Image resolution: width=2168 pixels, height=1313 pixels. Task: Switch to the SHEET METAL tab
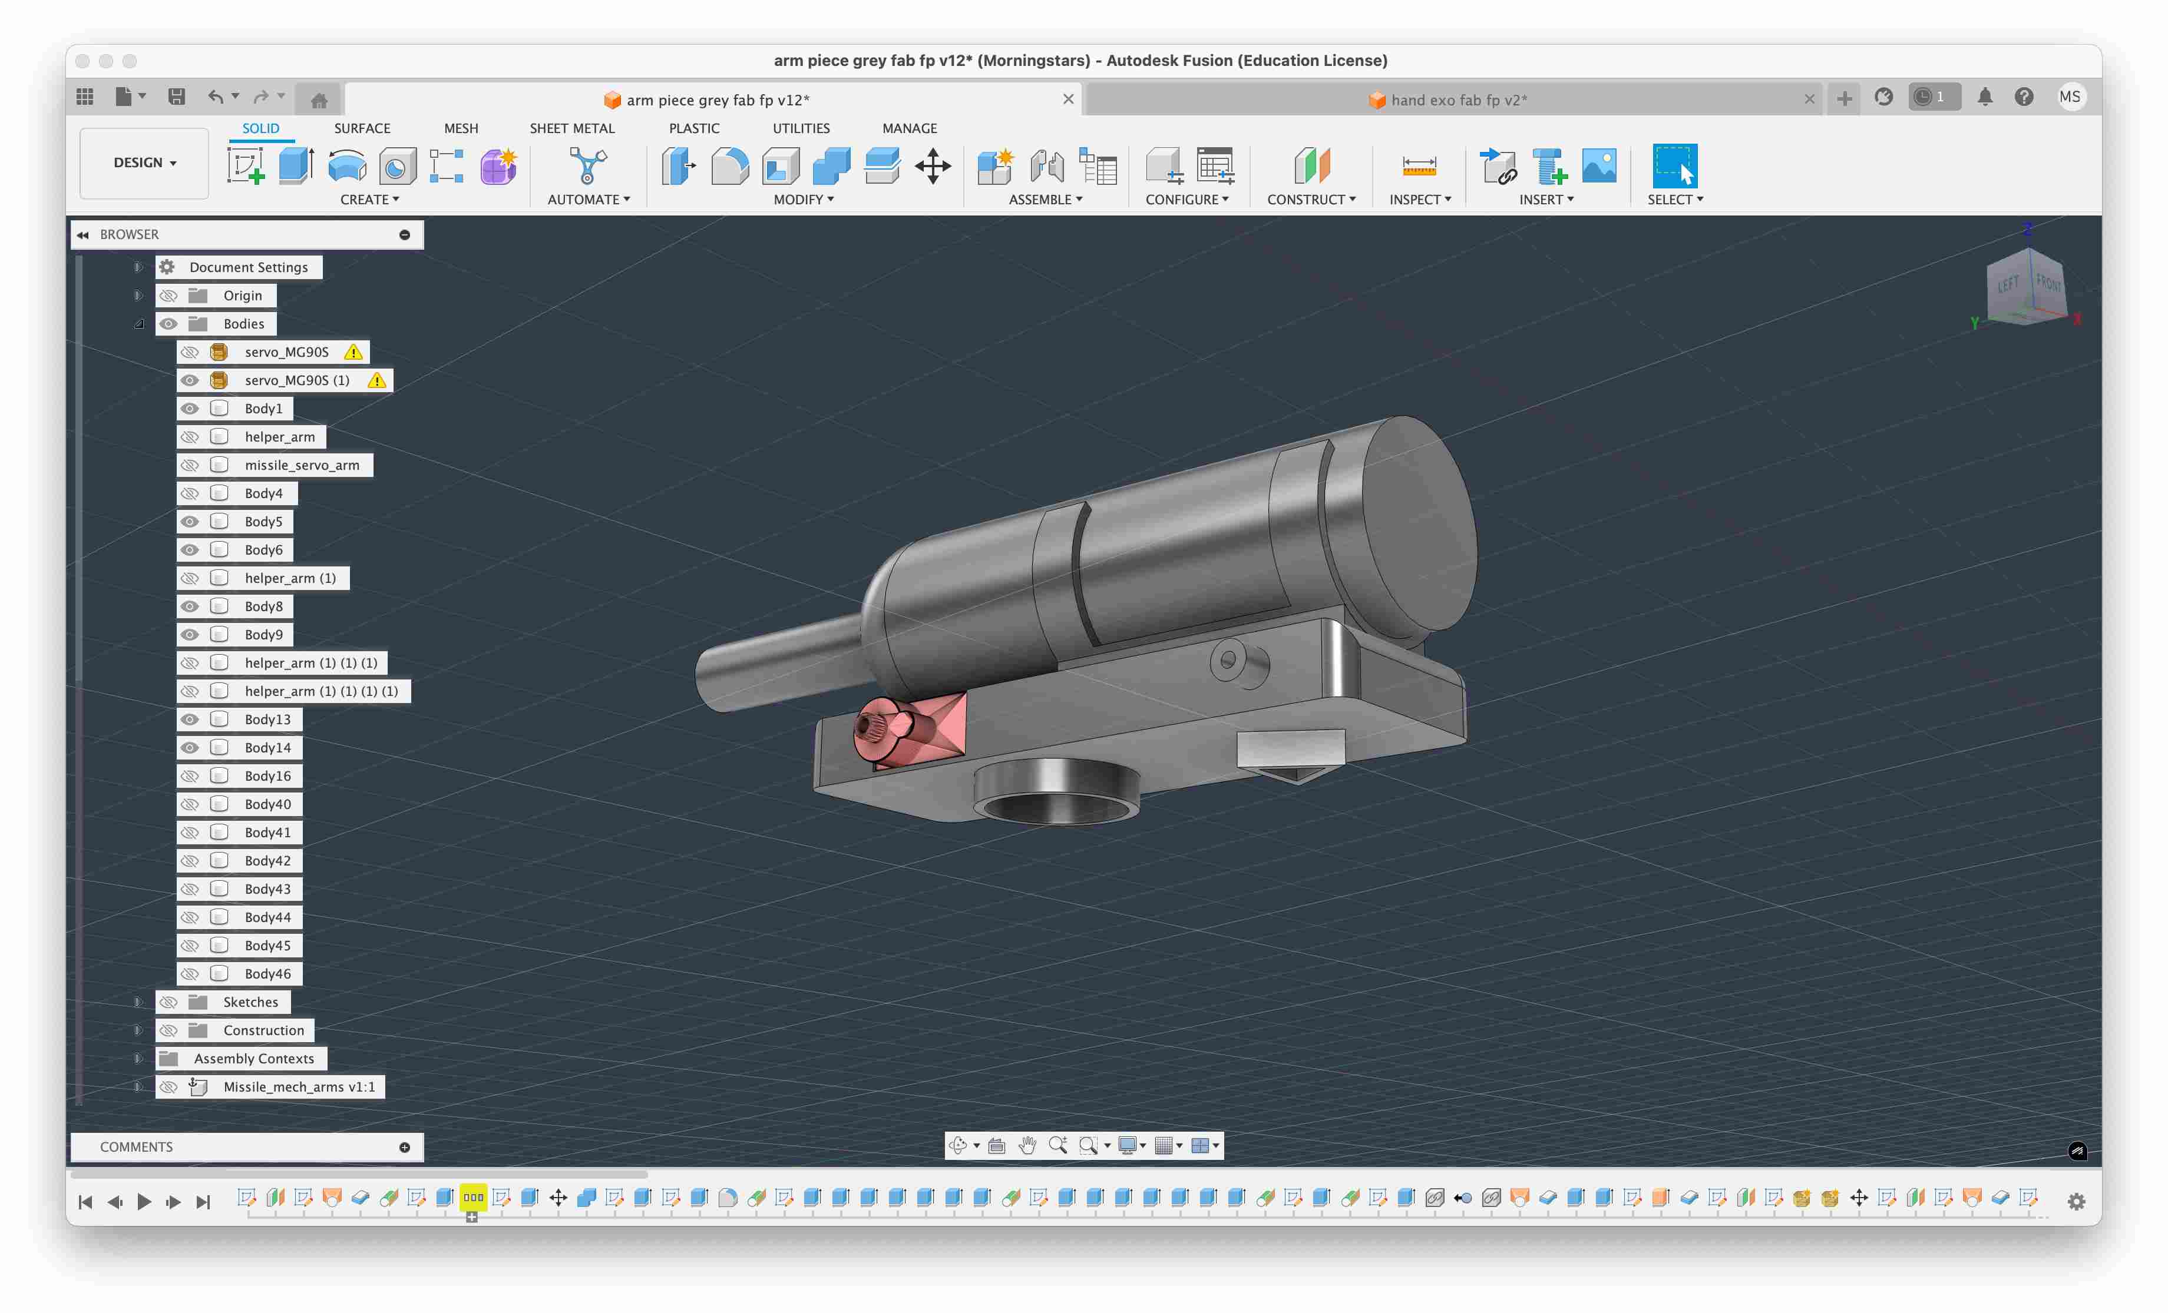tap(572, 128)
